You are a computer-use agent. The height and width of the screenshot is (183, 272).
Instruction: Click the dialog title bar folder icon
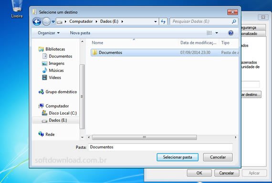[x=35, y=12]
